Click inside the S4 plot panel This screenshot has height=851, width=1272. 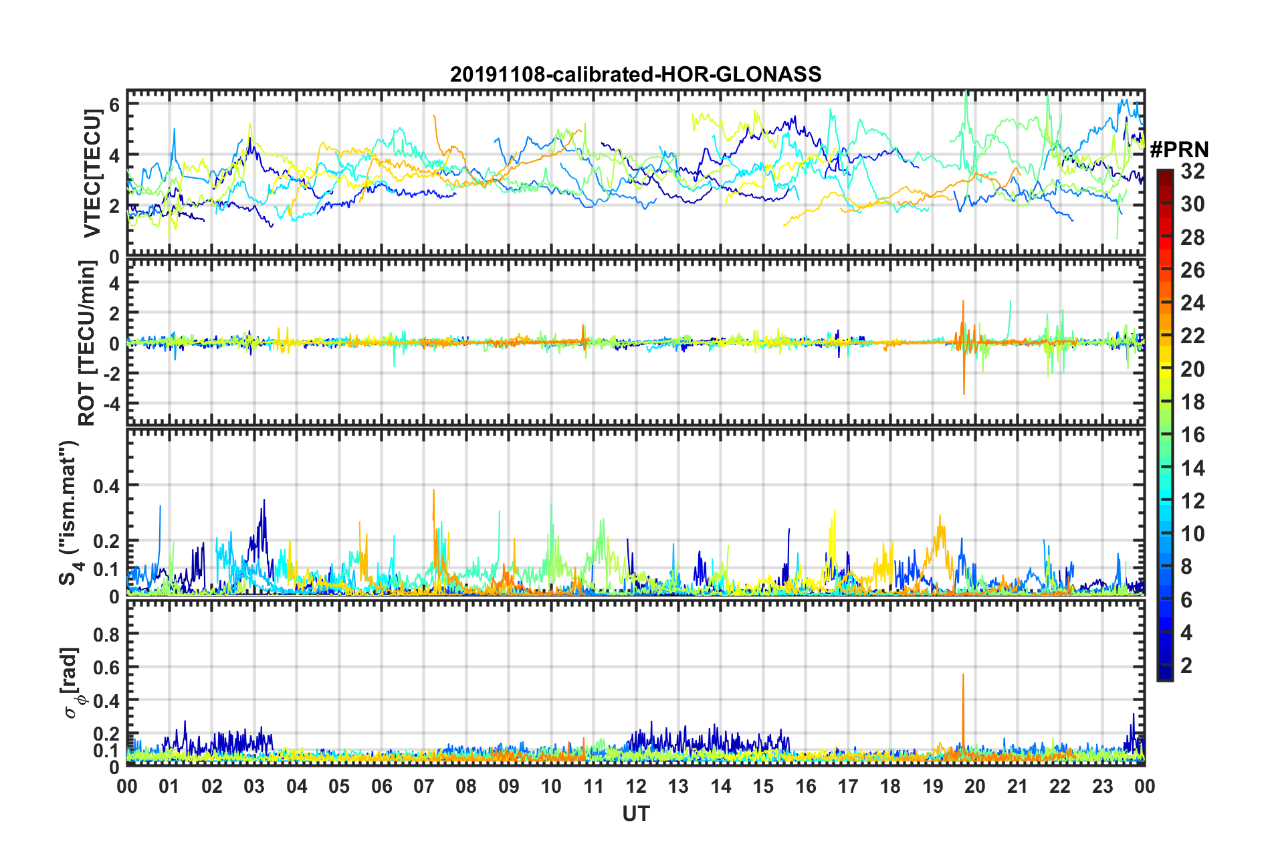[x=635, y=512]
